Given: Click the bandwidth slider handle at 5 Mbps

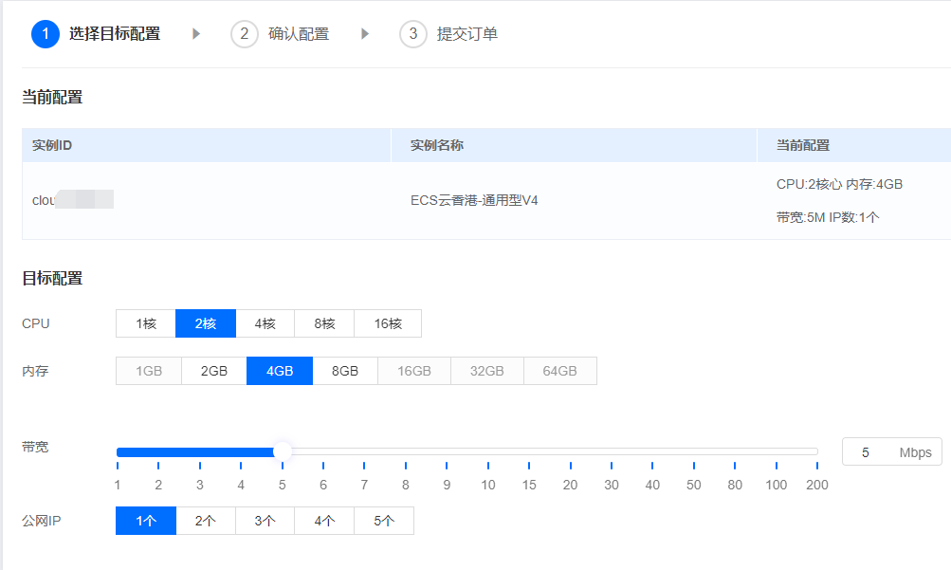Looking at the screenshot, I should 282,450.
